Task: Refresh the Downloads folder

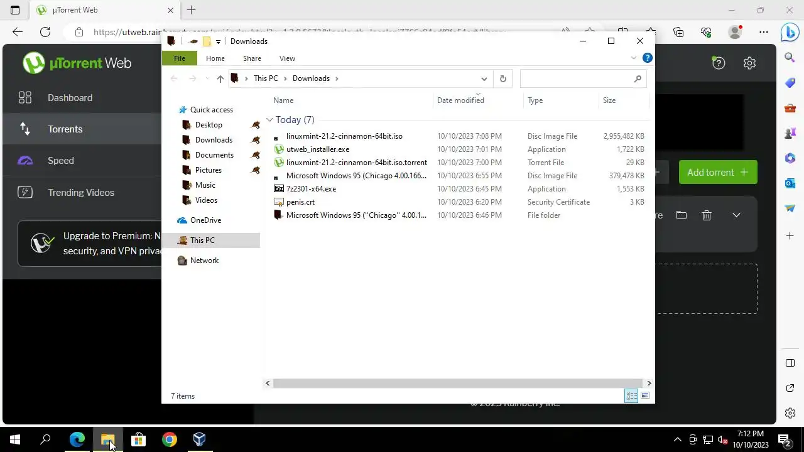Action: click(x=503, y=78)
